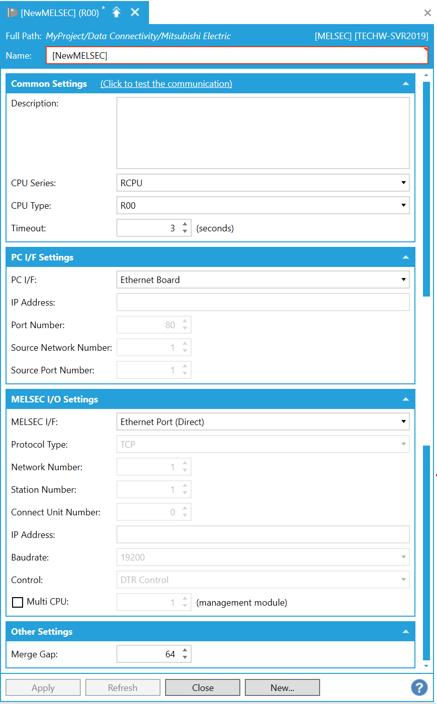The width and height of the screenshot is (437, 704).
Task: Open the Control dropdown showing DTR Control
Action: (x=263, y=580)
